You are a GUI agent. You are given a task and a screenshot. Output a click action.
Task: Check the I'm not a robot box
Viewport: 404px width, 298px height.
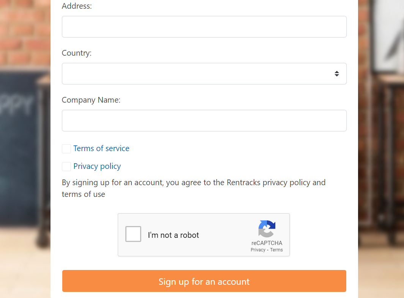133,234
